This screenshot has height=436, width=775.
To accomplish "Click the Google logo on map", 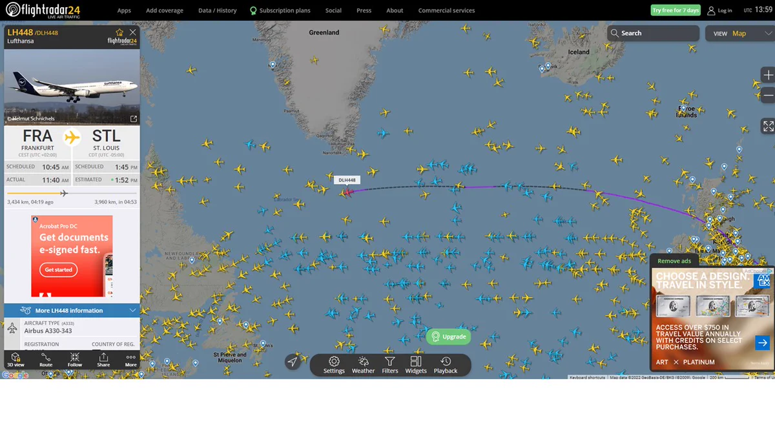I will (15, 375).
